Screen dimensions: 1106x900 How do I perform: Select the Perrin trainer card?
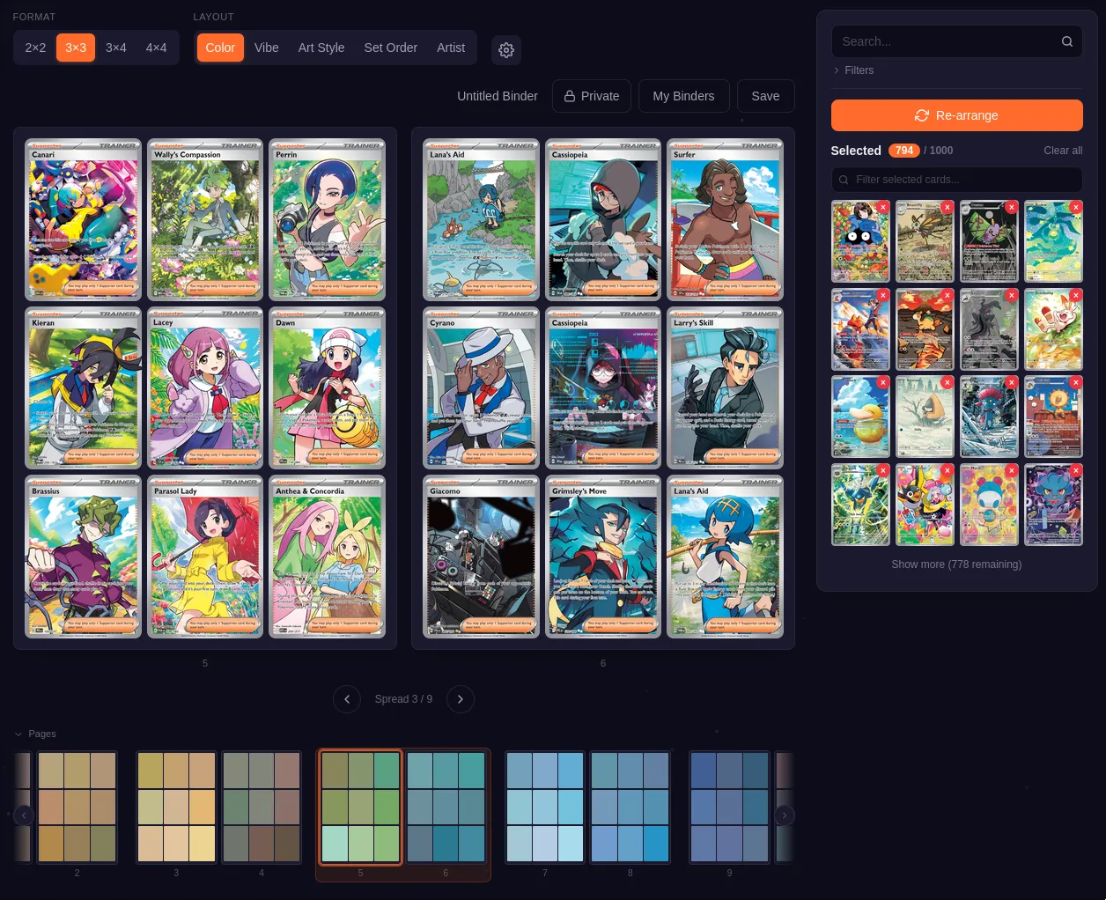[327, 220]
